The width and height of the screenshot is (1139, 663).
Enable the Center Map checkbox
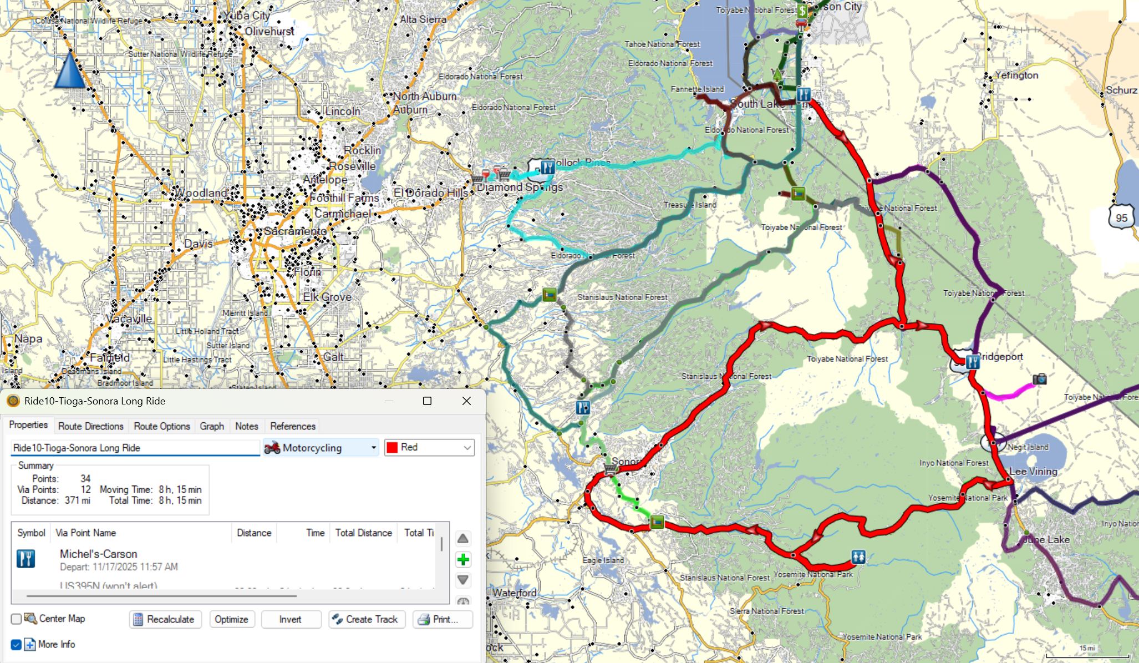point(16,619)
